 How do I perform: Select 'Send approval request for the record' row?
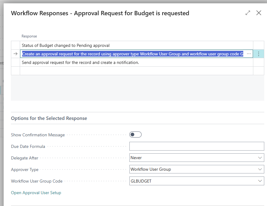[80, 62]
